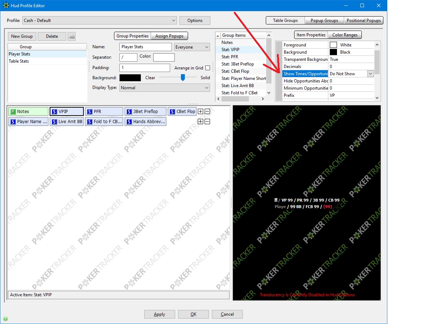Select Stat: Live Amt BB in Group Items
Screen dimensions: 433x324
coord(241,86)
